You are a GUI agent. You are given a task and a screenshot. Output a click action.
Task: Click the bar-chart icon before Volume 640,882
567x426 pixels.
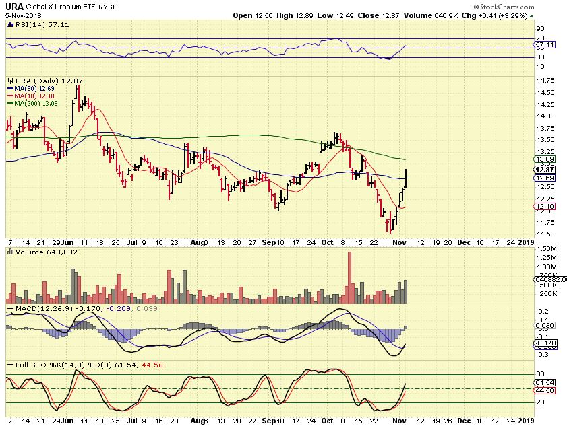pos(11,252)
